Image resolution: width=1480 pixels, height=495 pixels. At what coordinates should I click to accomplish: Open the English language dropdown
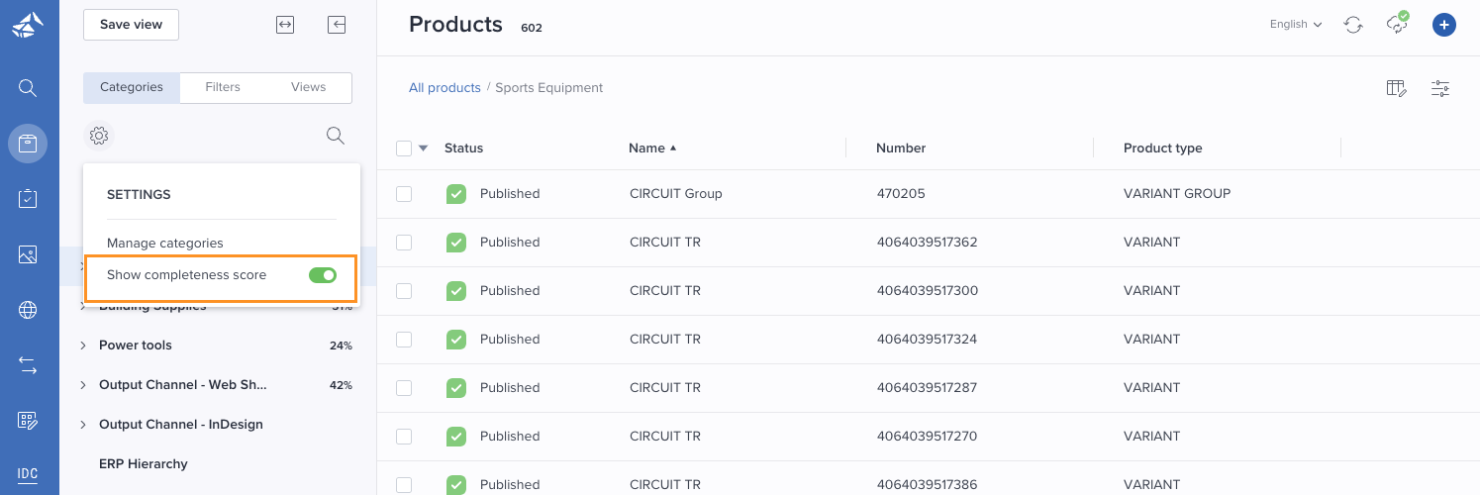click(x=1296, y=25)
